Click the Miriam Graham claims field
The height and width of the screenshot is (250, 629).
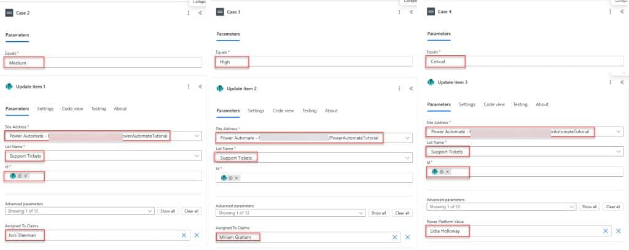308,237
